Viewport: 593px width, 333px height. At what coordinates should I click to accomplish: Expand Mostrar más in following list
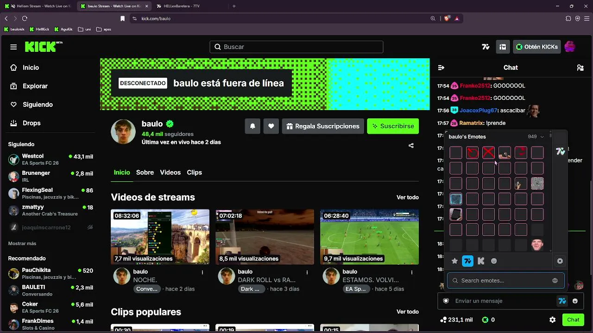tap(22, 244)
